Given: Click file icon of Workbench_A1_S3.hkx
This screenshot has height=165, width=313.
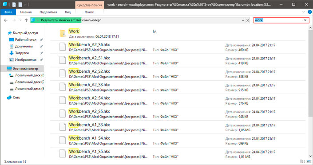Looking at the screenshot, I should 63,127.
